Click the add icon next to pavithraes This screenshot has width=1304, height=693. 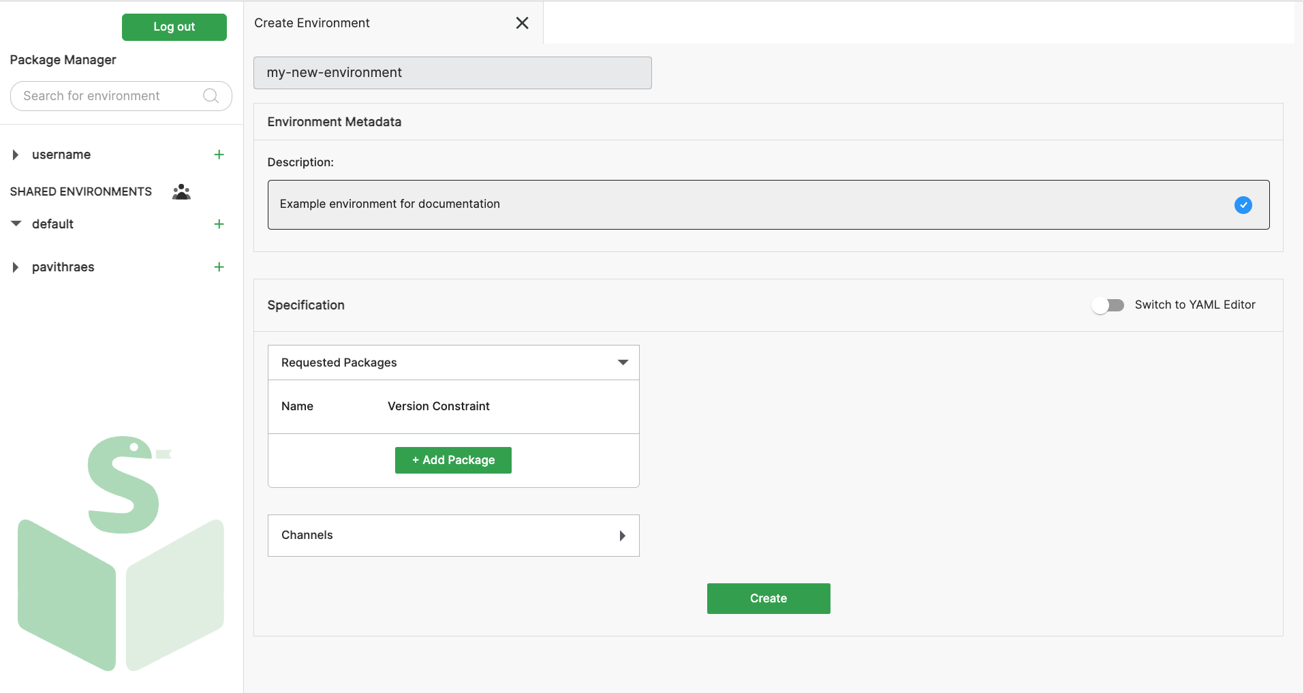[x=219, y=266]
